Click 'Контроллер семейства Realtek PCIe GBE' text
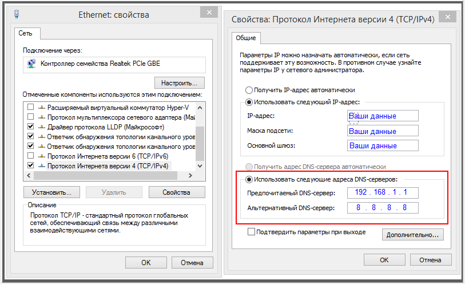 coord(100,64)
